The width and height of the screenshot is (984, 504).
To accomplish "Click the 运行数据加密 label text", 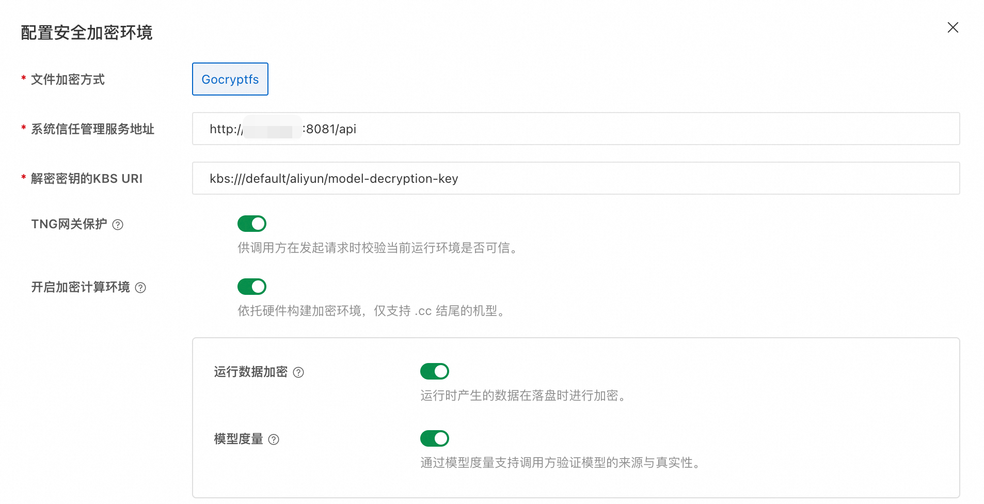I will coord(251,372).
